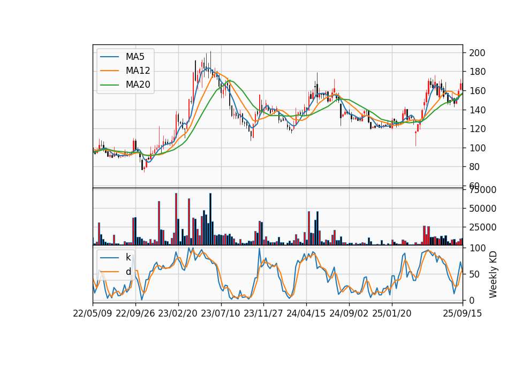
Task: Click the MA20 legend label
Action: 138,84
